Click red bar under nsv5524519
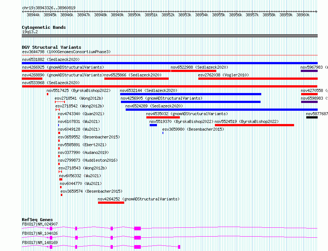The image size is (328, 251). [x=254, y=125]
